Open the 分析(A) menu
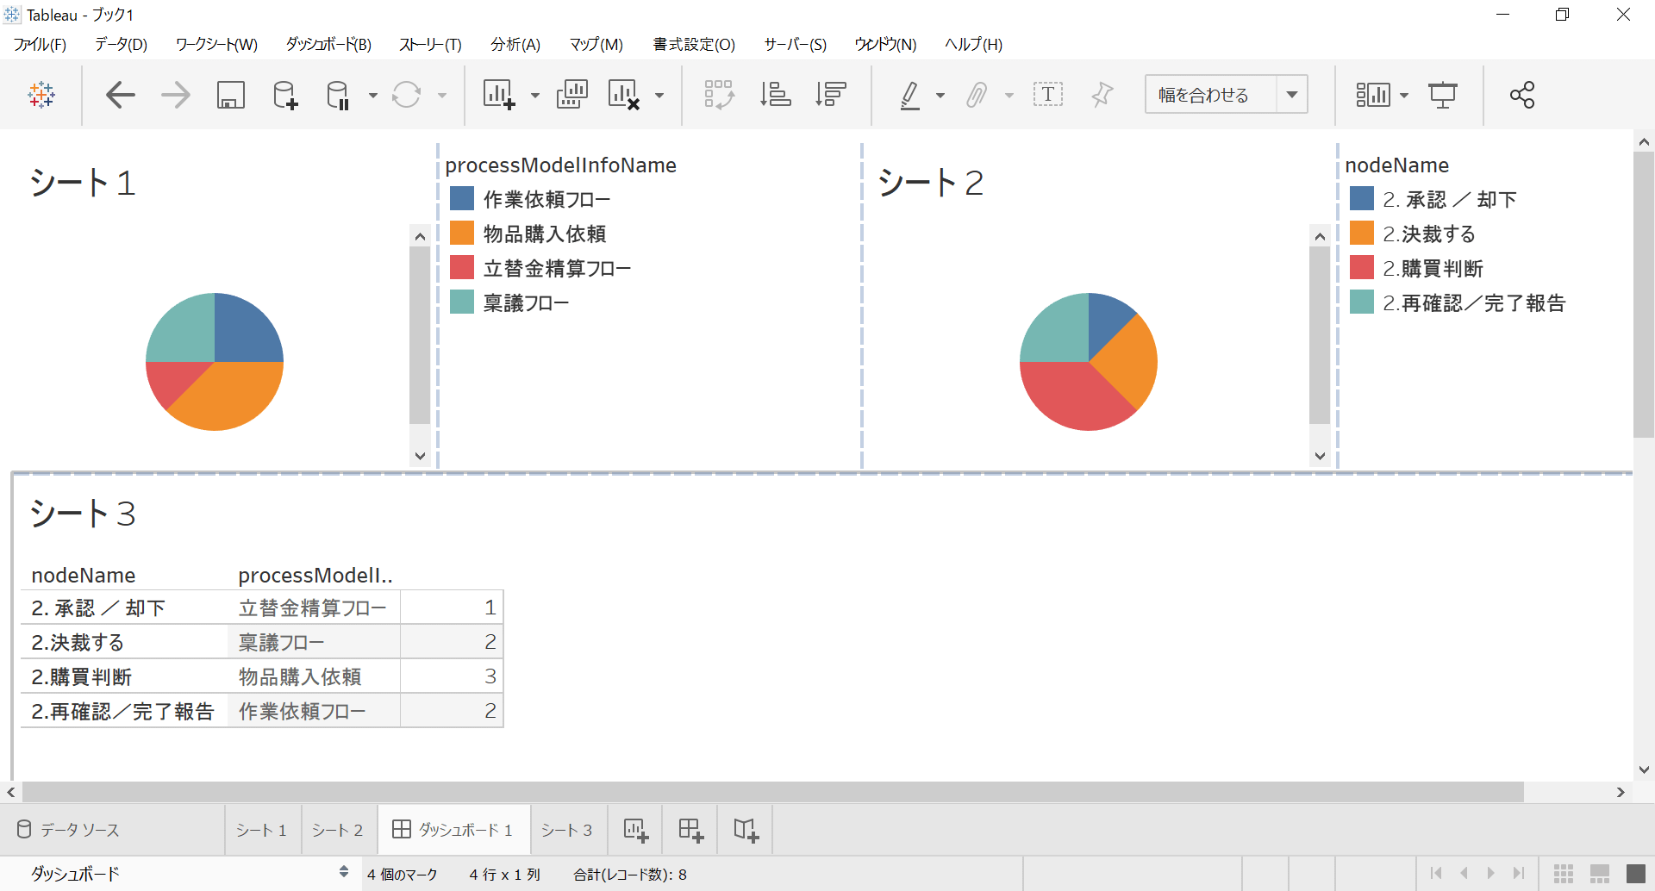The height and width of the screenshot is (891, 1655). pyautogui.click(x=515, y=45)
